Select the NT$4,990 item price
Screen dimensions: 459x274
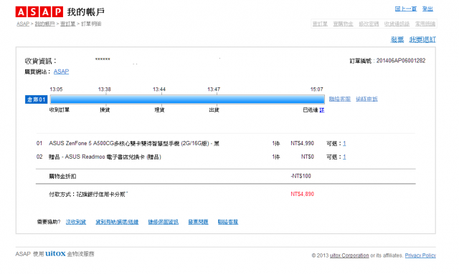click(302, 143)
